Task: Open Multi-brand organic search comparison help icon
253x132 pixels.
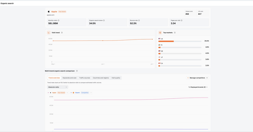Action: coord(77,71)
